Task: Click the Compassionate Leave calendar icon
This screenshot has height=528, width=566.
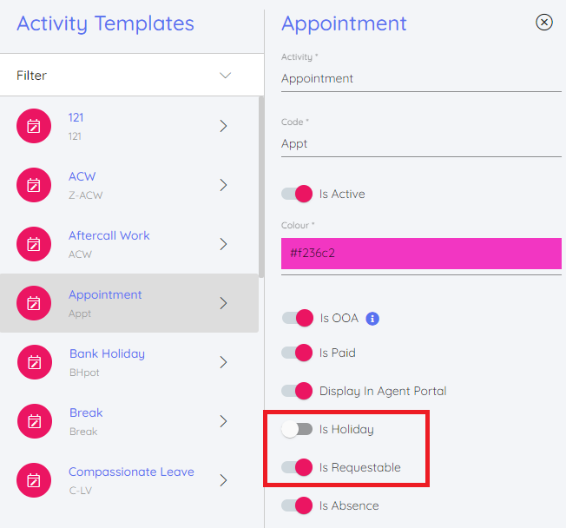Action: (x=34, y=480)
